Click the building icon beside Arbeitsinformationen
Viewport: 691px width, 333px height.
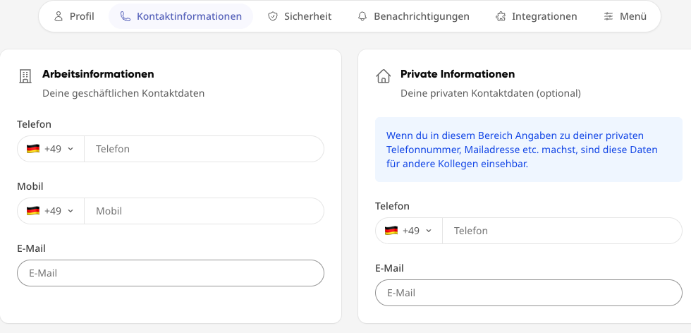pyautogui.click(x=25, y=76)
